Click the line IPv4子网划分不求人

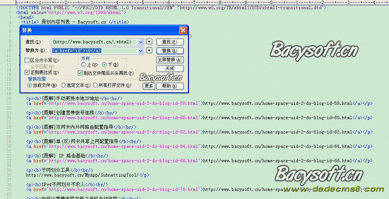point(67,185)
